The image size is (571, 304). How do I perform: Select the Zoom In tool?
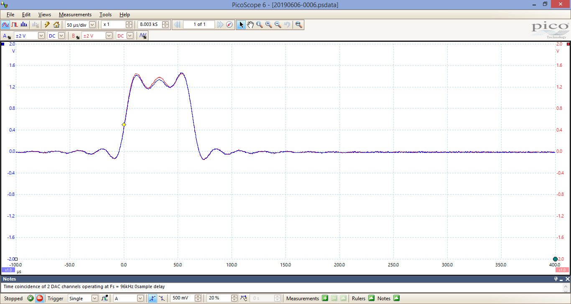tap(269, 25)
